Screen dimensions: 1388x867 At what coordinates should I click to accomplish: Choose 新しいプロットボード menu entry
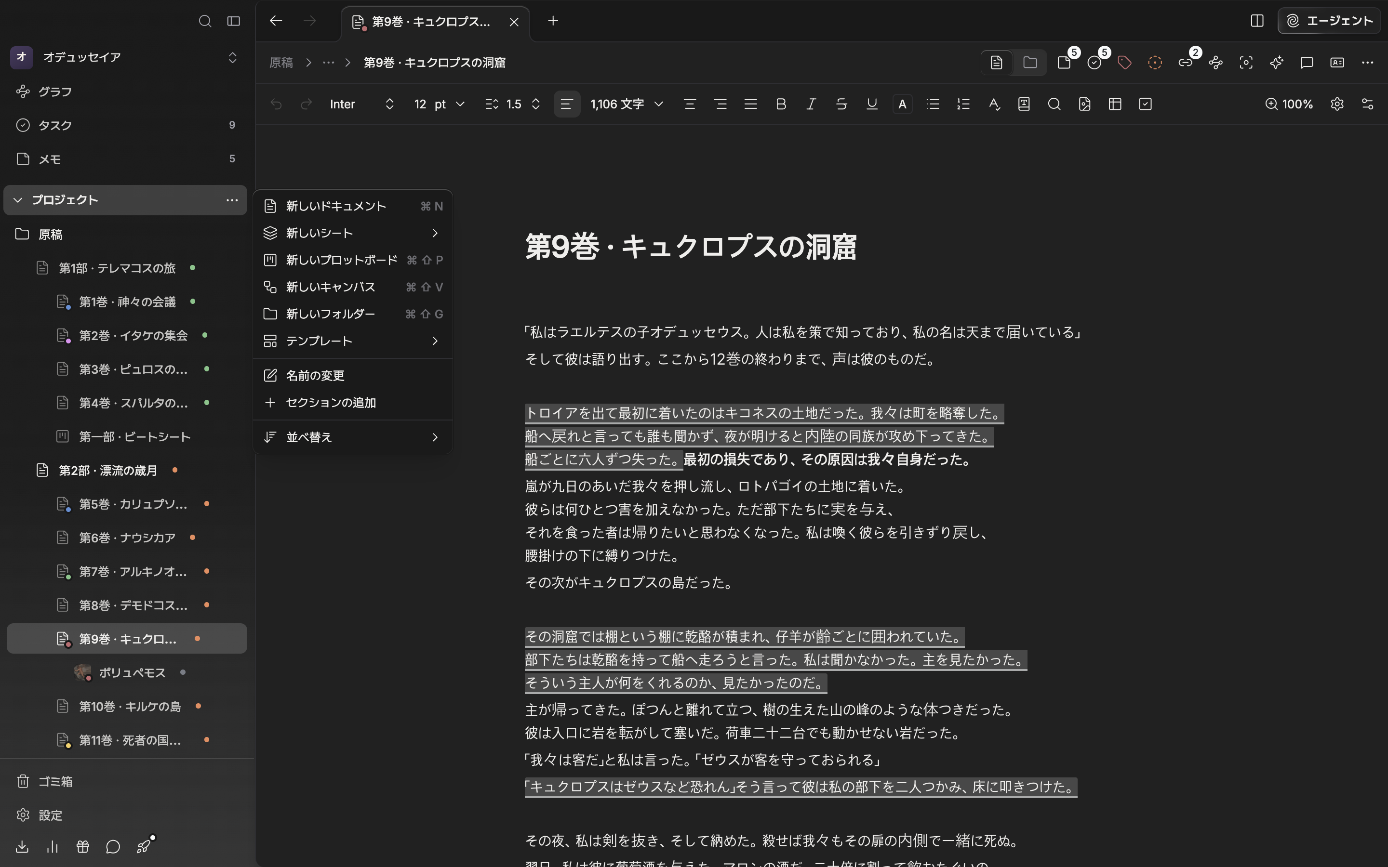tap(353, 260)
